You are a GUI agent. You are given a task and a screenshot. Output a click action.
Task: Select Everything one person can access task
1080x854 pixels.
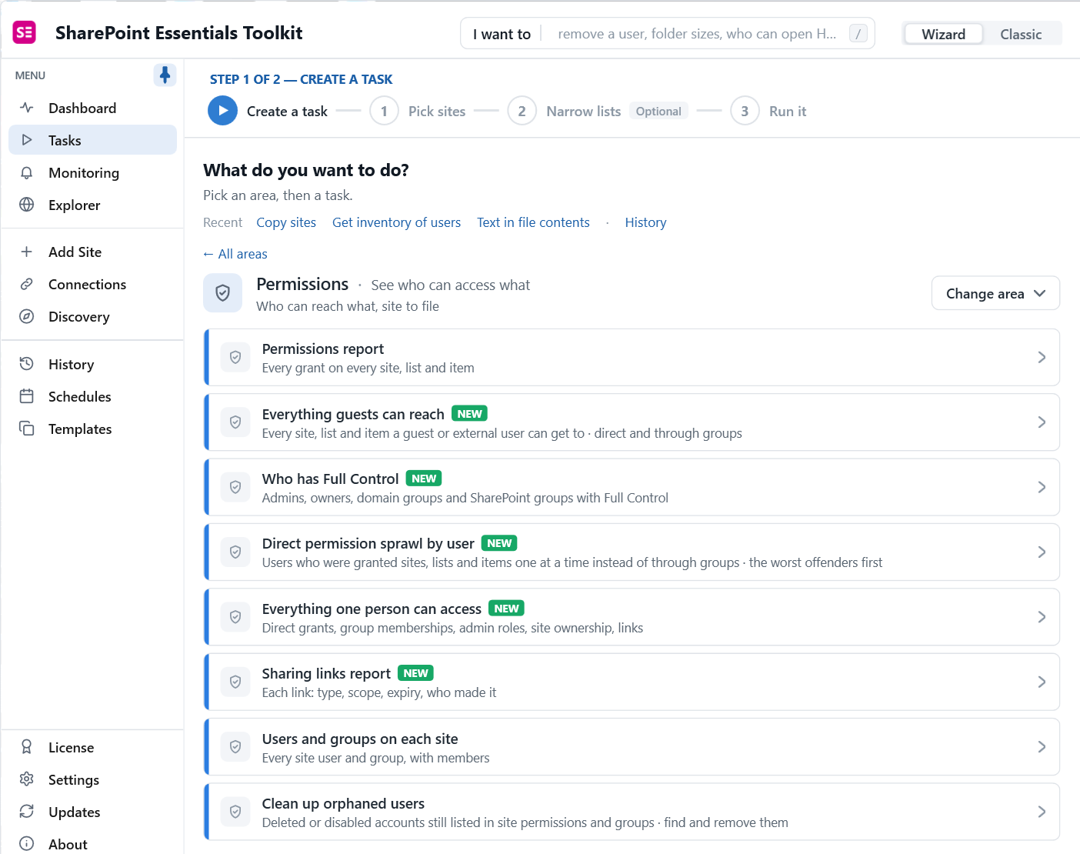coord(632,617)
